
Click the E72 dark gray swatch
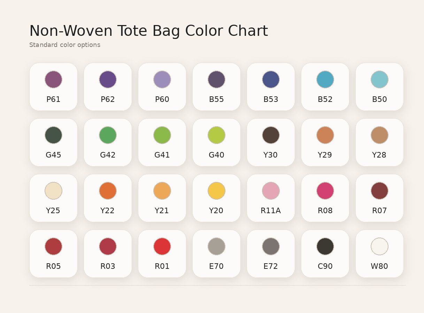point(271,246)
